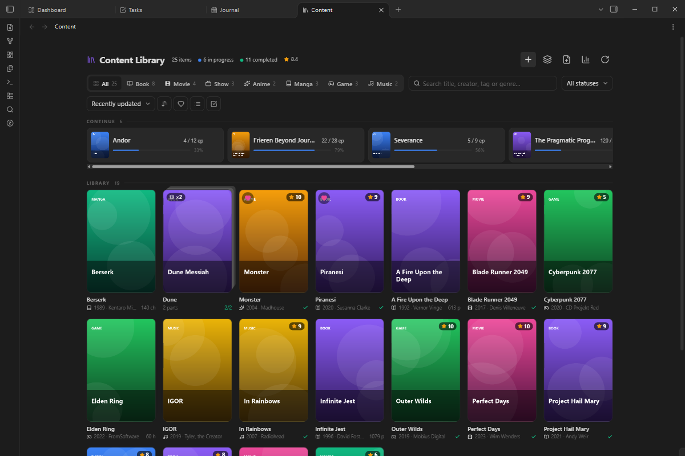Viewport: 685px width, 456px height.
Task: Filter library by Movie
Action: (x=180, y=84)
